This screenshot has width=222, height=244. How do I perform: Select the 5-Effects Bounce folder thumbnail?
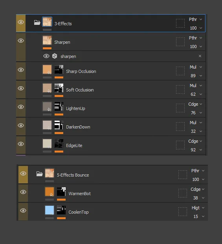click(50, 173)
